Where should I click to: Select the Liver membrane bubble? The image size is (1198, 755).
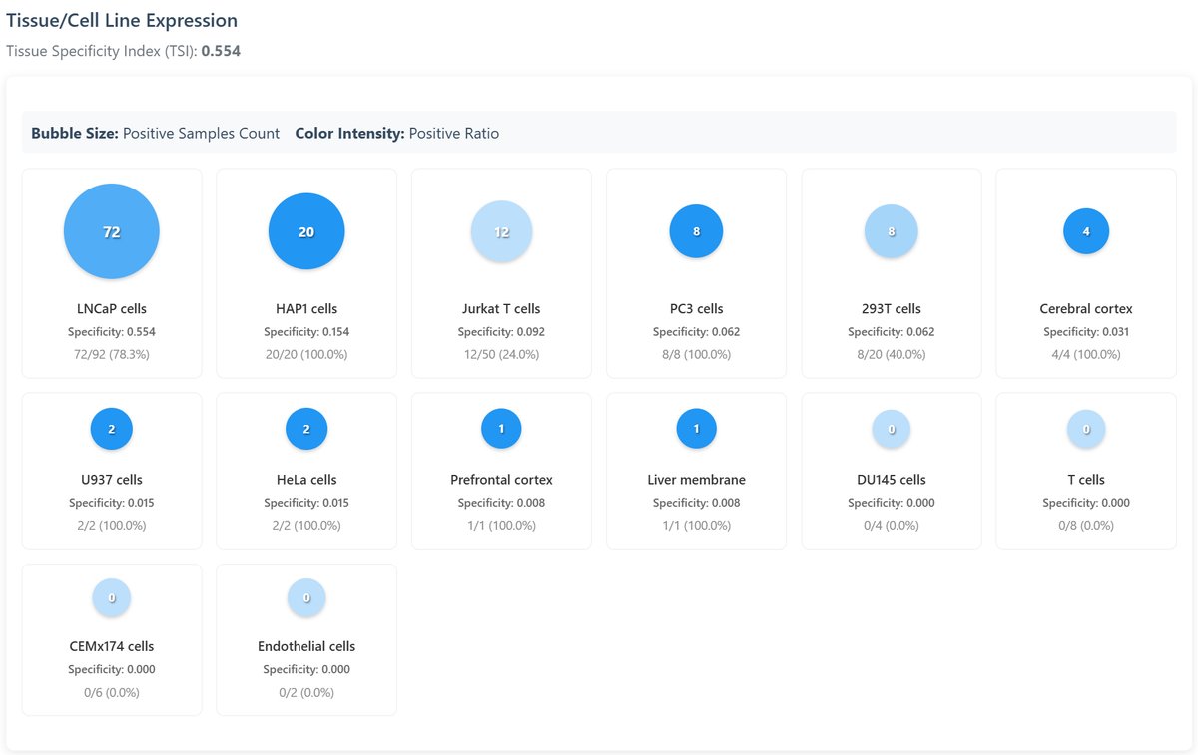point(696,429)
